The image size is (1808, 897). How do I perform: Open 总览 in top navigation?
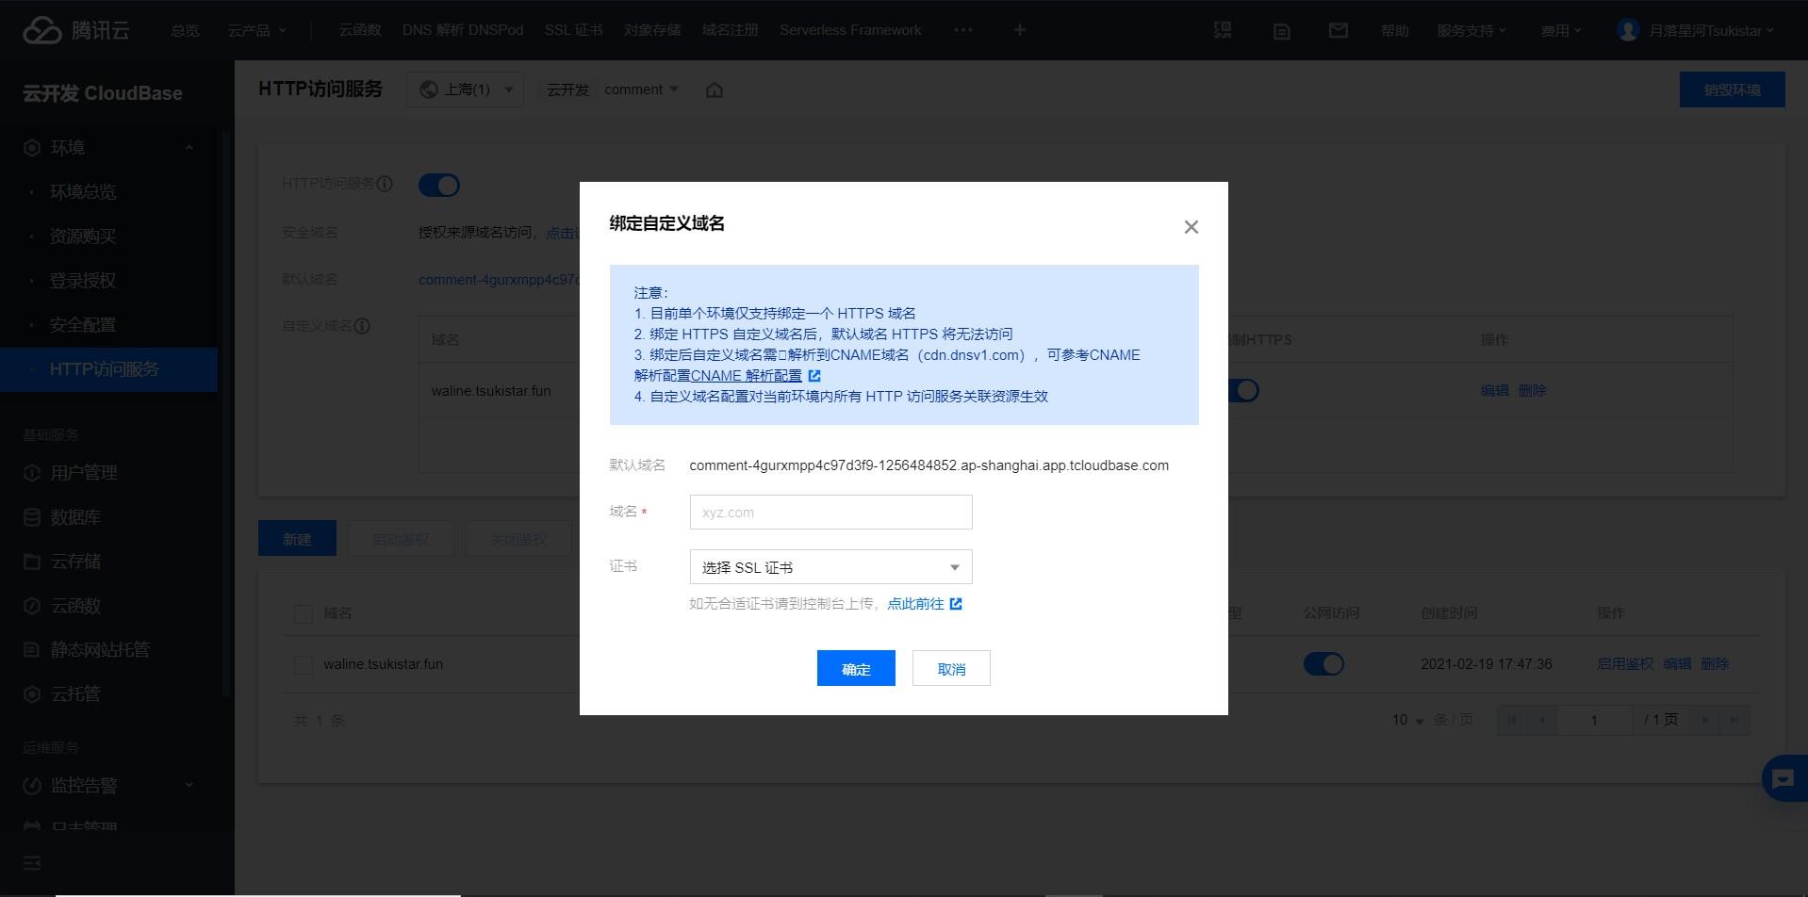185,30
